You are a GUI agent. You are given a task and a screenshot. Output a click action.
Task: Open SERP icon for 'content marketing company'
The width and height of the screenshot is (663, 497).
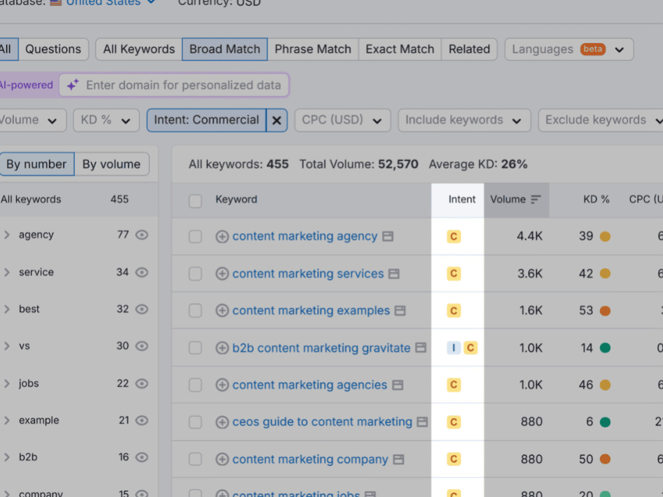(398, 459)
